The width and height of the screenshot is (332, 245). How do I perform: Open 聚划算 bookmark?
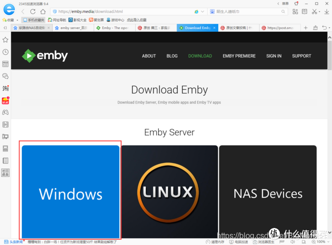96,20
